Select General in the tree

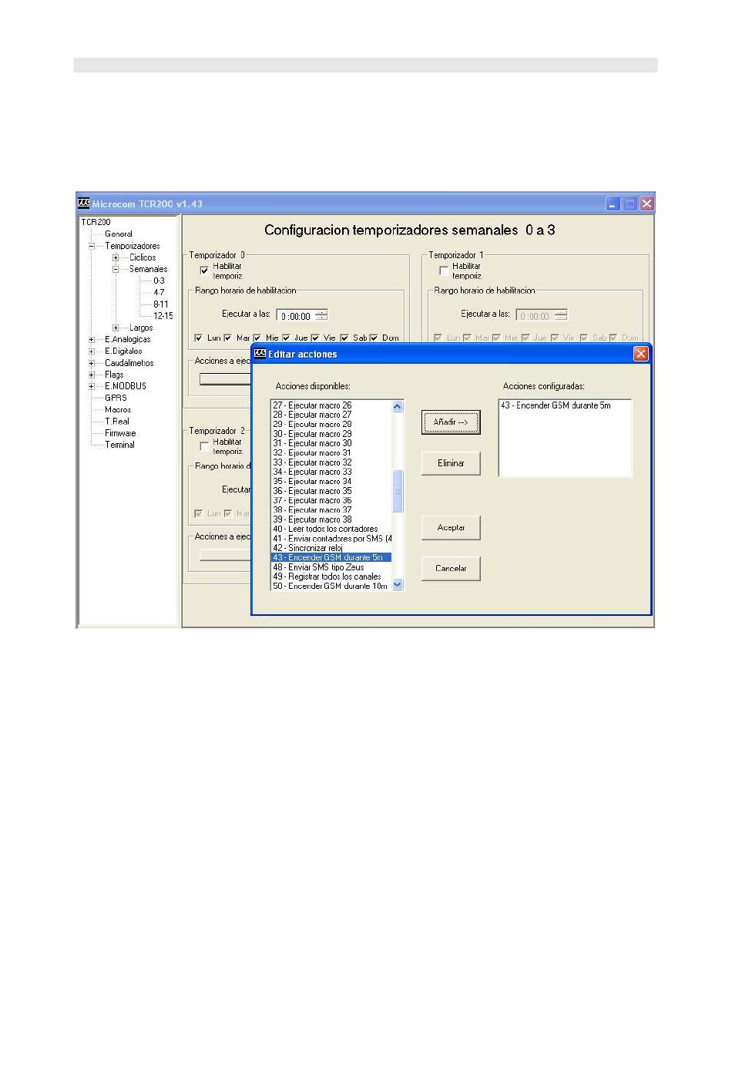point(119,234)
